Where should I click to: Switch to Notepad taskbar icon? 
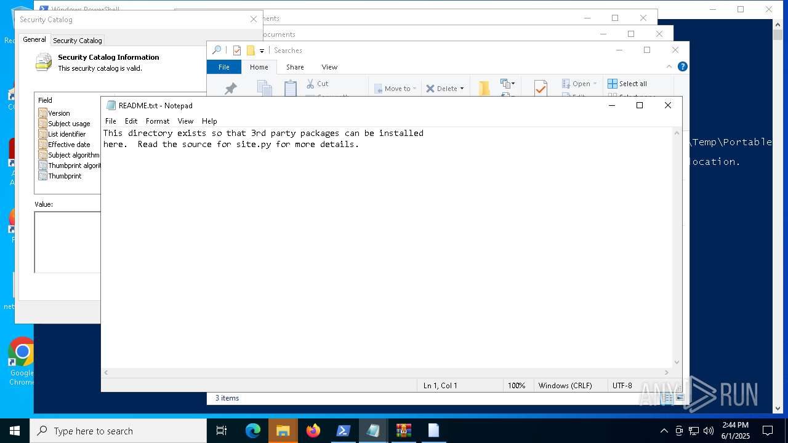pos(373,431)
